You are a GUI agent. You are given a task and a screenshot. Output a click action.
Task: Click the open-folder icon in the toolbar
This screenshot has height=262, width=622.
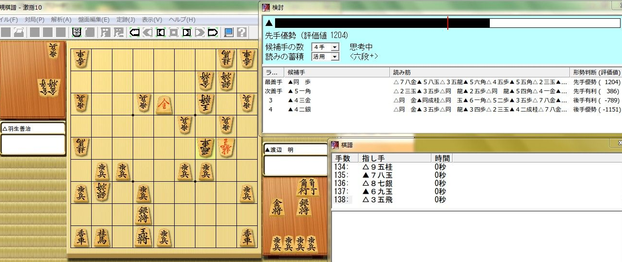pos(19,32)
